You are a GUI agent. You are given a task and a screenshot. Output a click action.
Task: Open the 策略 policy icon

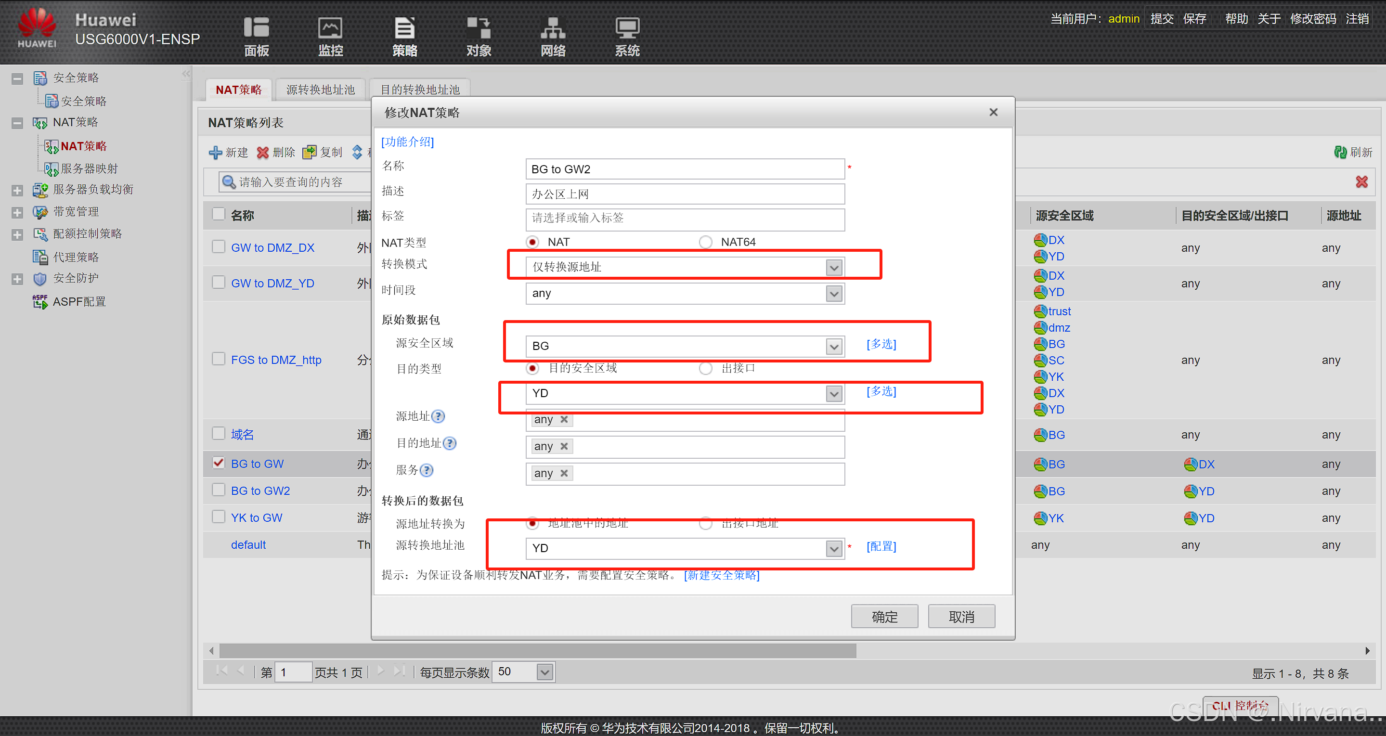click(404, 36)
